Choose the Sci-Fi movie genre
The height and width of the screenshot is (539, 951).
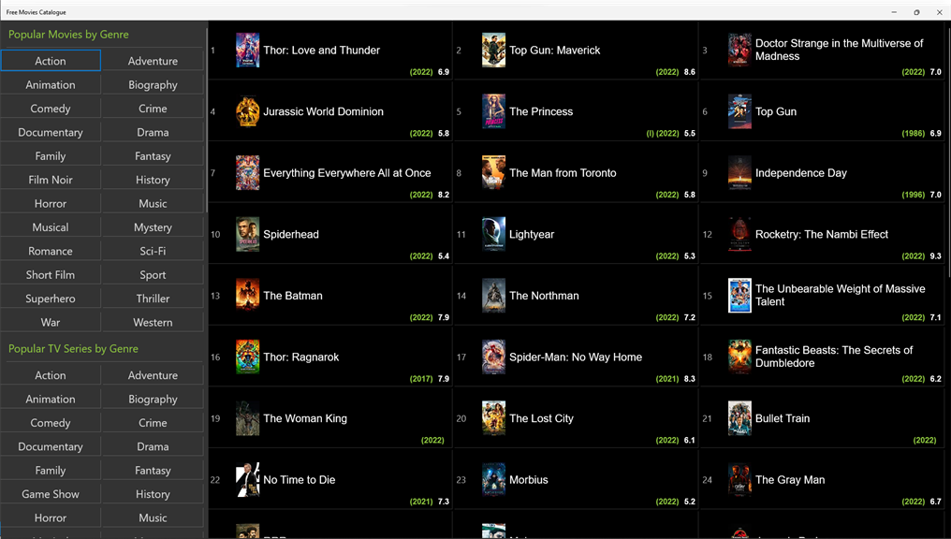pyautogui.click(x=153, y=251)
